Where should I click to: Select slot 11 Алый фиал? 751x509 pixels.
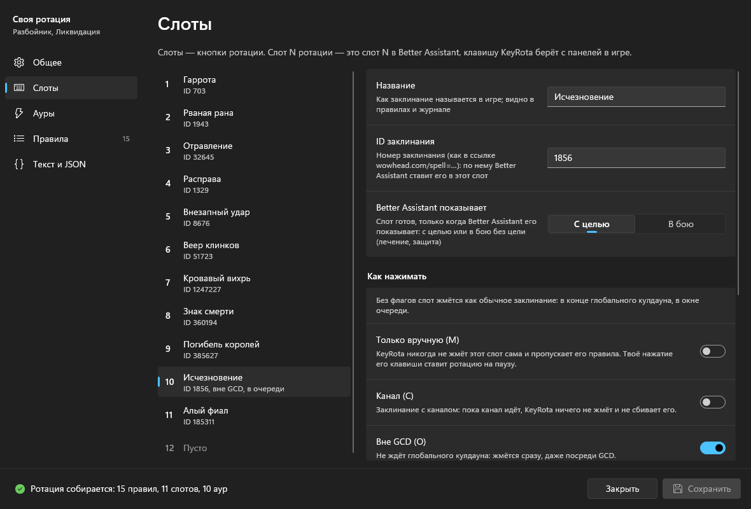255,415
